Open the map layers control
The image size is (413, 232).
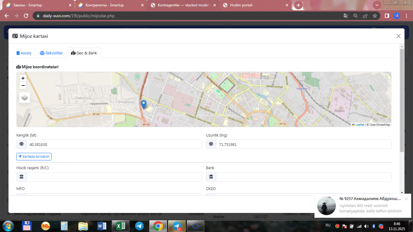25,97
